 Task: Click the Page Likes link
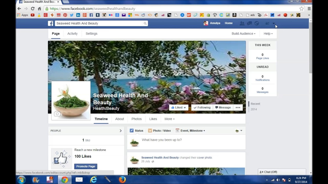(262, 58)
